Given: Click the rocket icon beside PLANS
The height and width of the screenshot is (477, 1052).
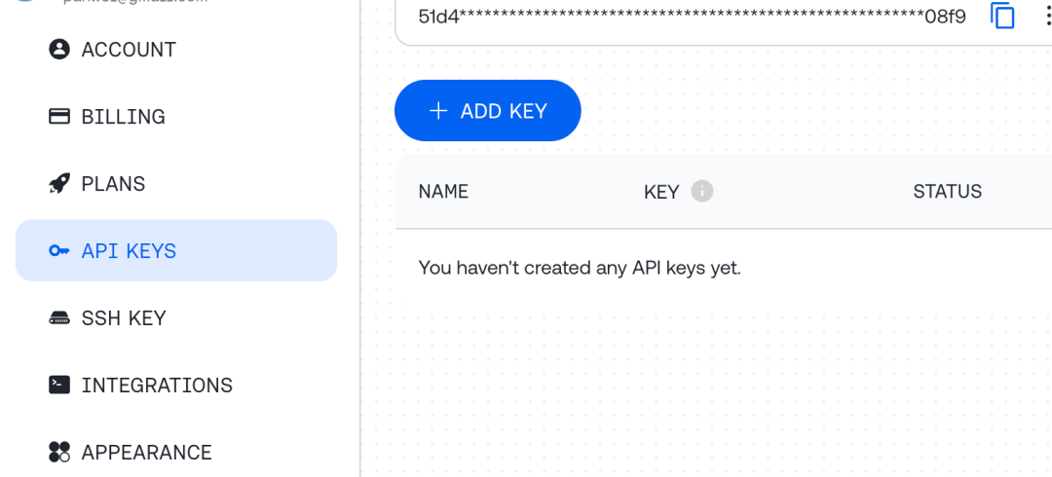Looking at the screenshot, I should (59, 183).
